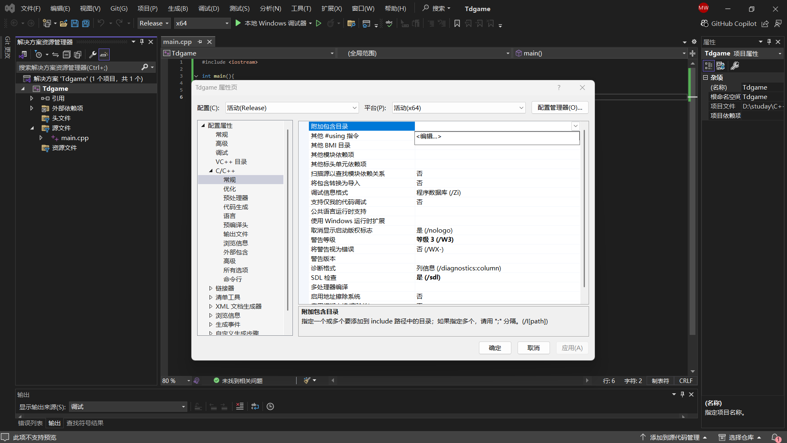Toggle preview selected items in Solution Explorer
This screenshot has width=787, height=443.
pos(104,55)
